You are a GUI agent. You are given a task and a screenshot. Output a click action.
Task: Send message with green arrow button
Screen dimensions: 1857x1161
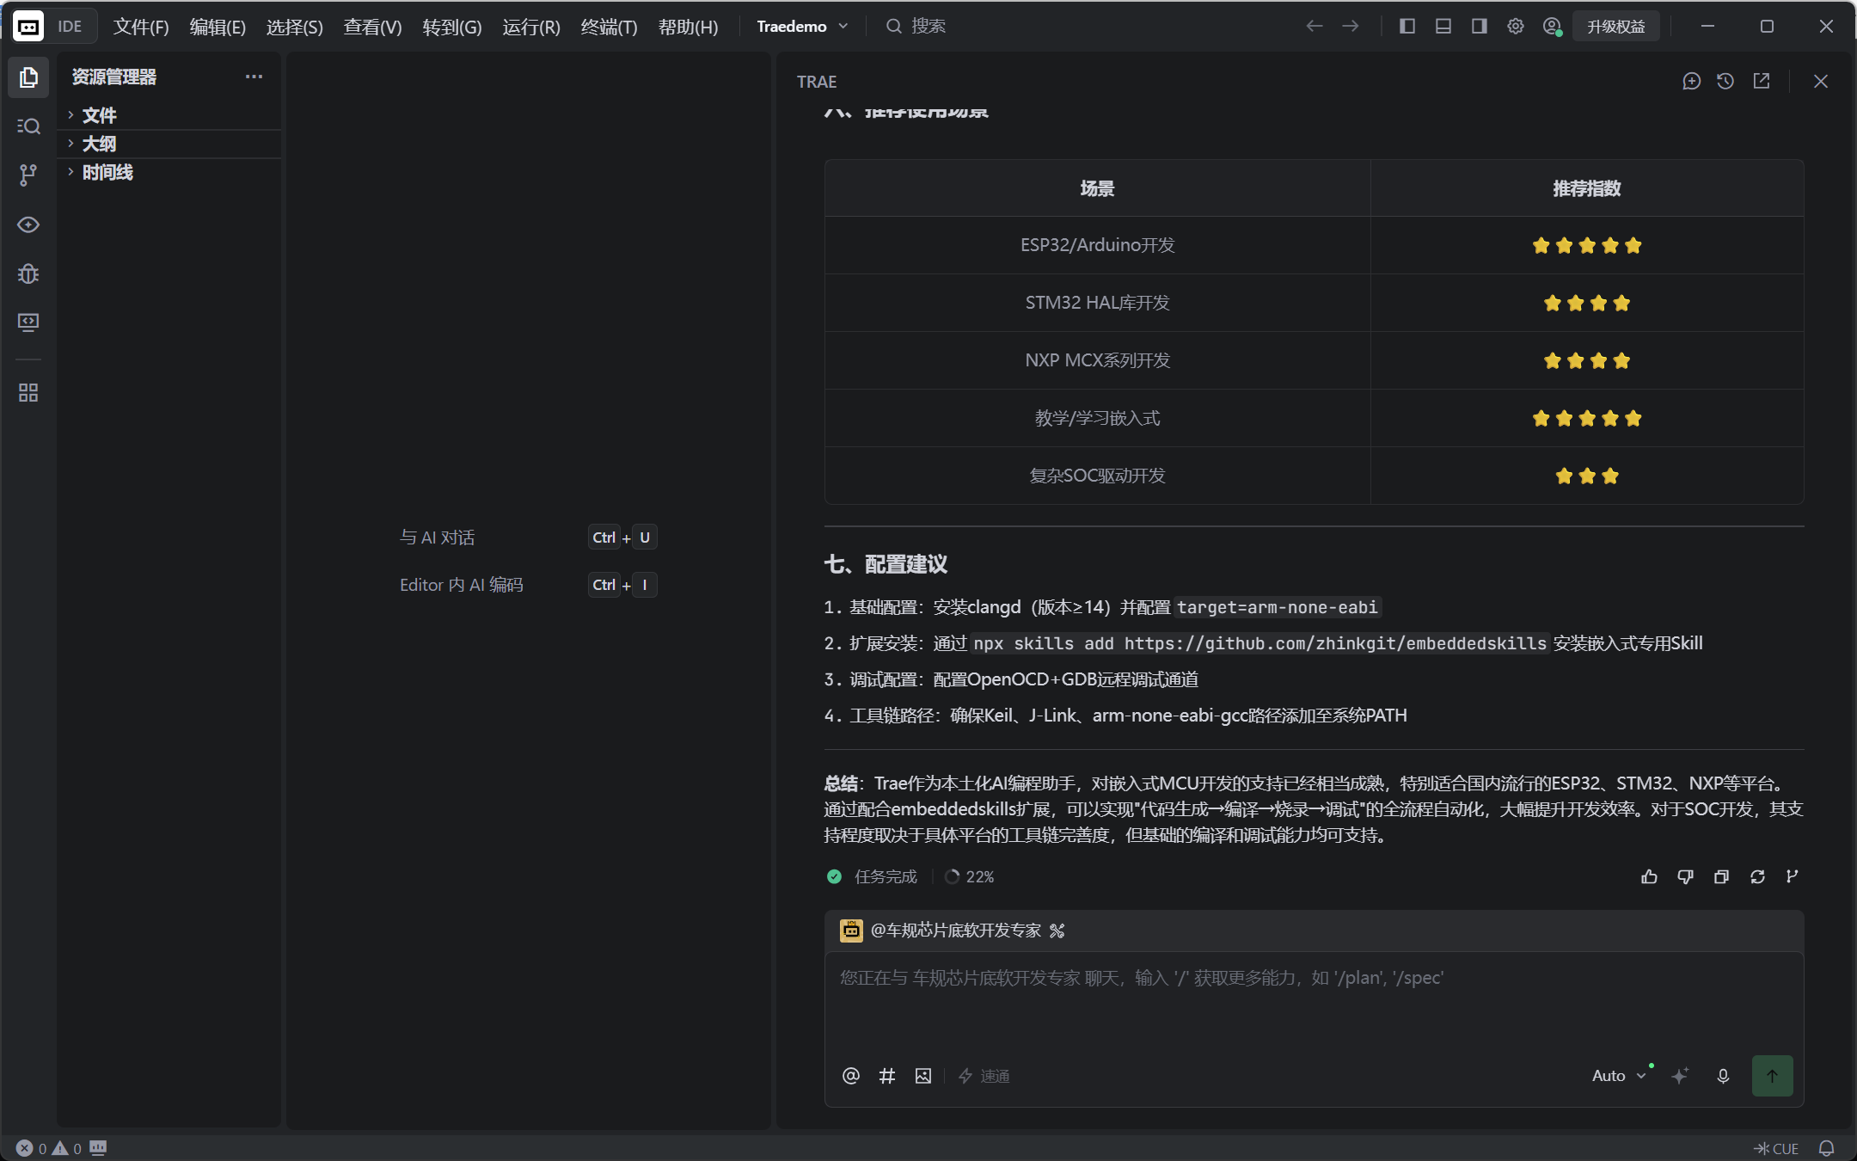click(x=1772, y=1076)
